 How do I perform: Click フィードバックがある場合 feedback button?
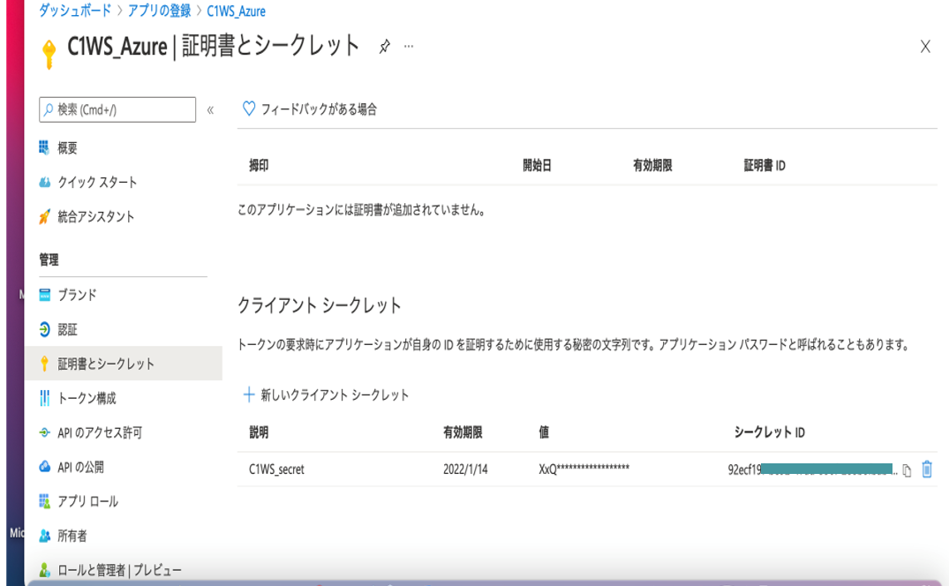click(309, 109)
